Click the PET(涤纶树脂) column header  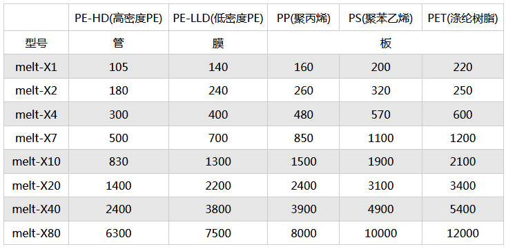point(463,19)
